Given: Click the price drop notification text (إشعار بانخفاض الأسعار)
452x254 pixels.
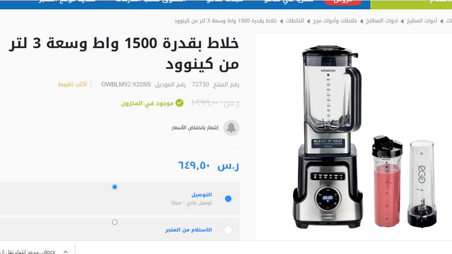Looking at the screenshot, I should point(195,128).
